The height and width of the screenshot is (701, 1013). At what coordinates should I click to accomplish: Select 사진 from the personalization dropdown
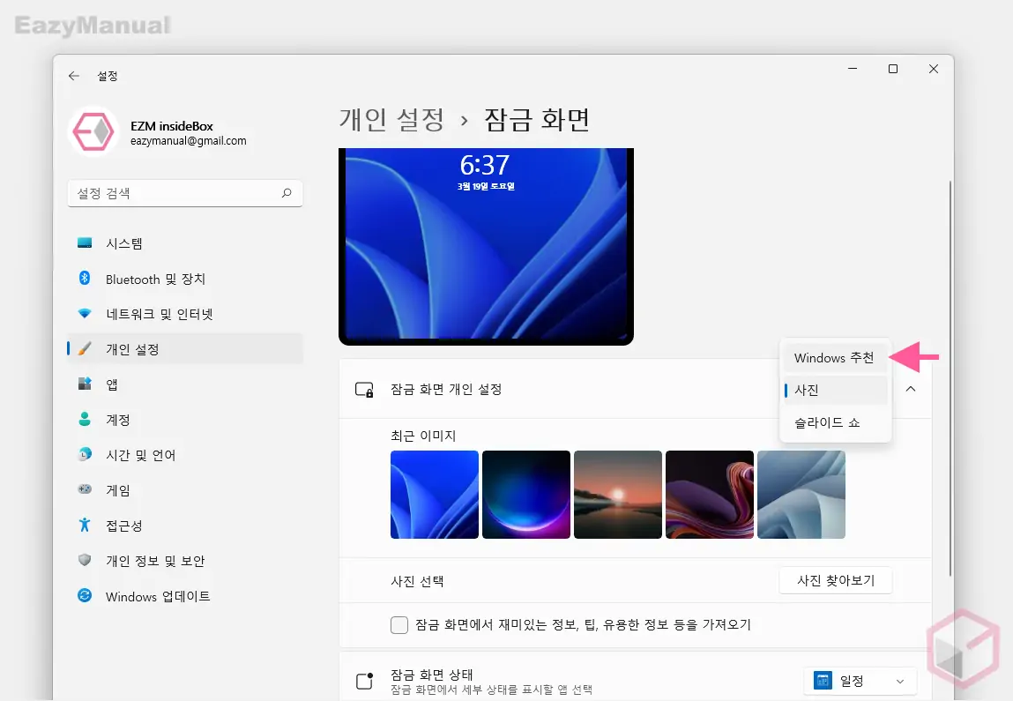806,390
